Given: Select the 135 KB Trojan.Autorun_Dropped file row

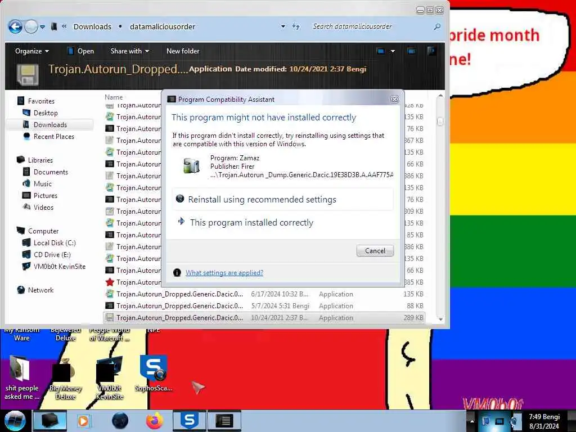Looking at the screenshot, I should click(264, 294).
